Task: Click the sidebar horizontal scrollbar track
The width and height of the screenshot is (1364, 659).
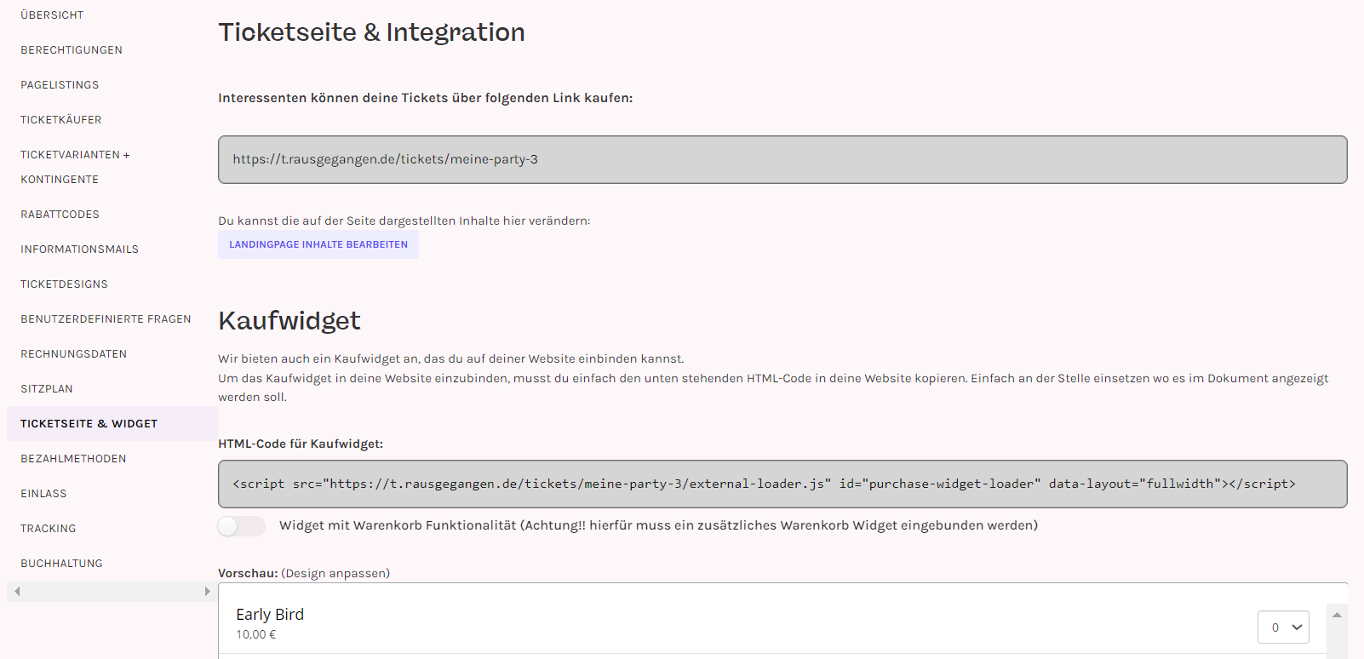Action: point(112,591)
